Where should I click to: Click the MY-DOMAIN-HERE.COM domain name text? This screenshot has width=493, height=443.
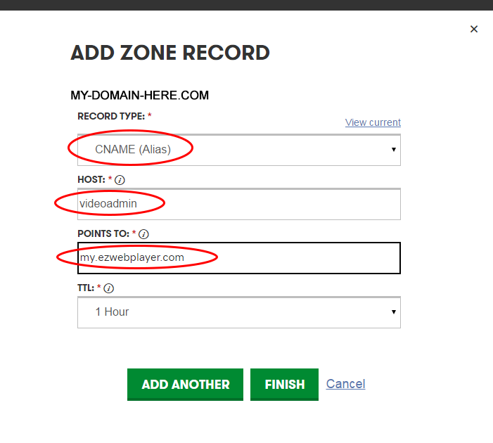click(139, 95)
